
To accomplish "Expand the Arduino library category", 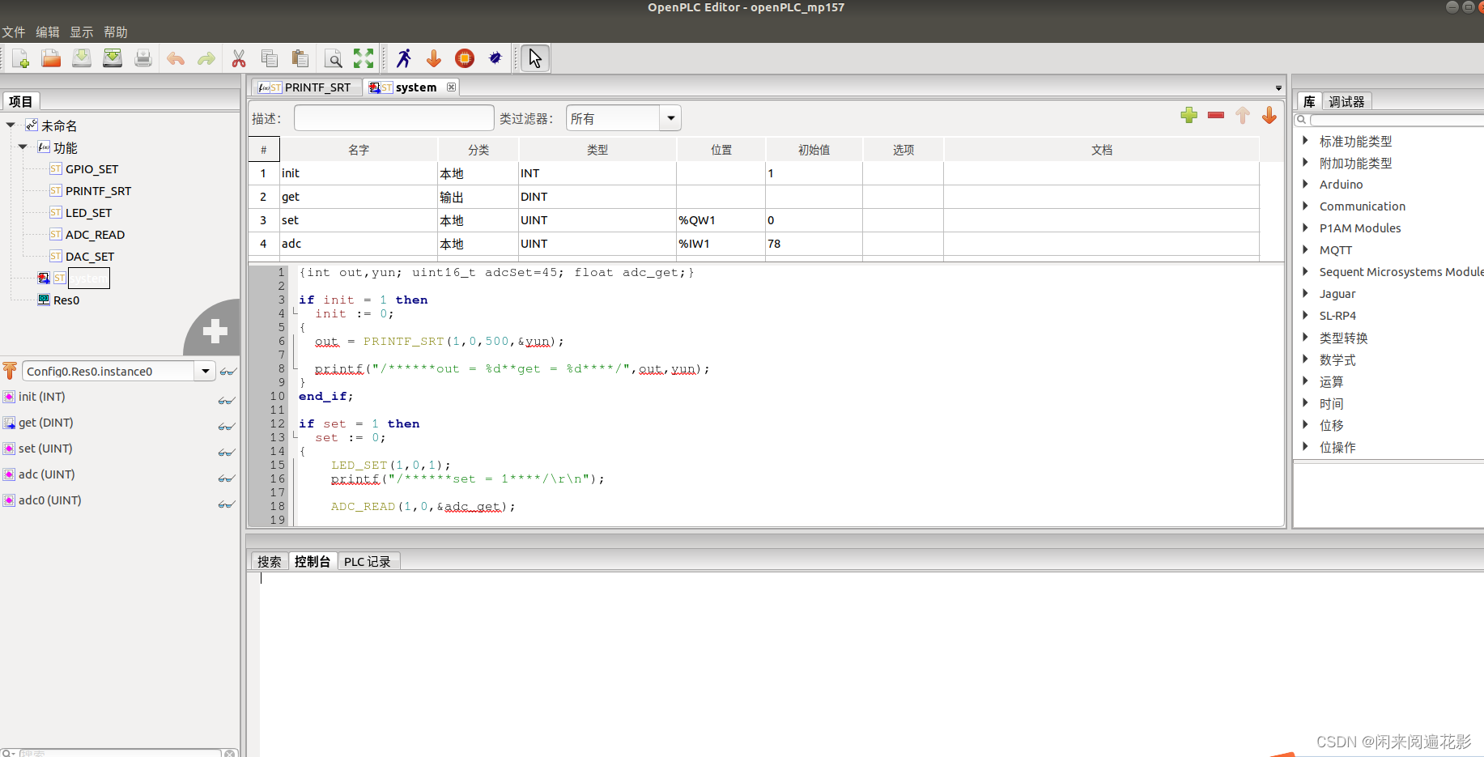I will point(1305,184).
